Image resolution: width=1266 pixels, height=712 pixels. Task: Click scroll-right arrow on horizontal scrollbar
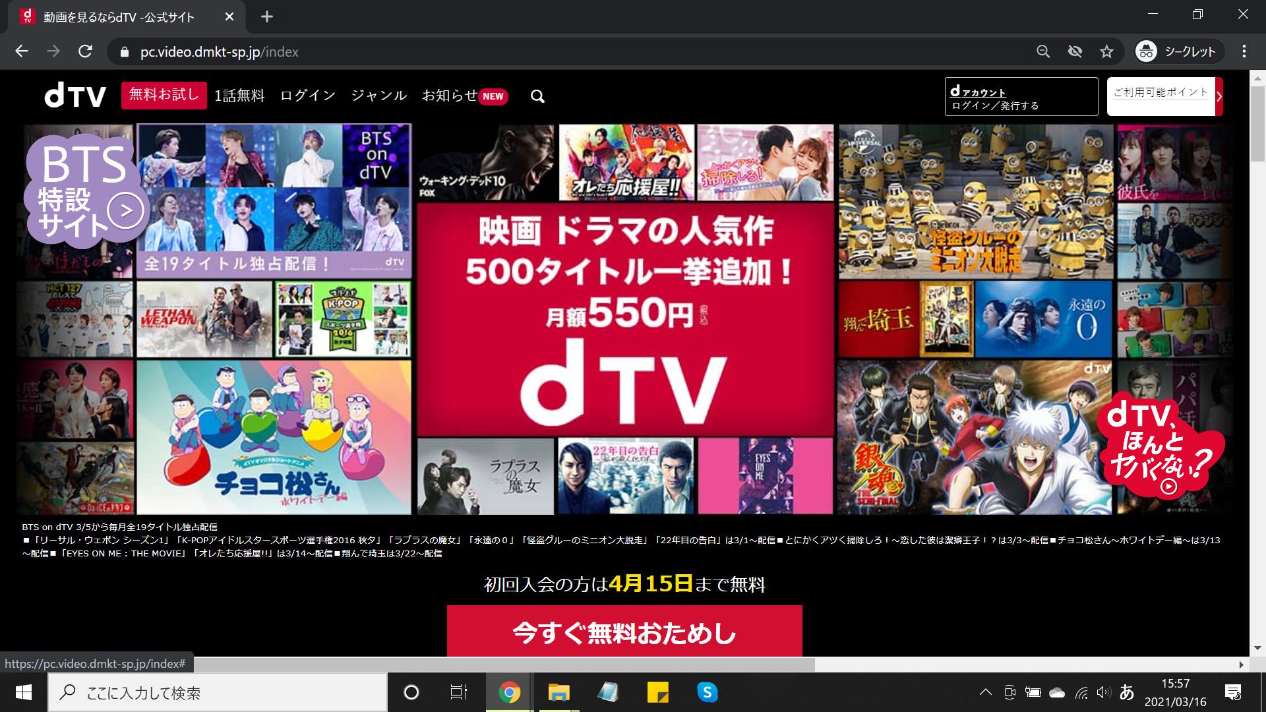(x=1241, y=665)
